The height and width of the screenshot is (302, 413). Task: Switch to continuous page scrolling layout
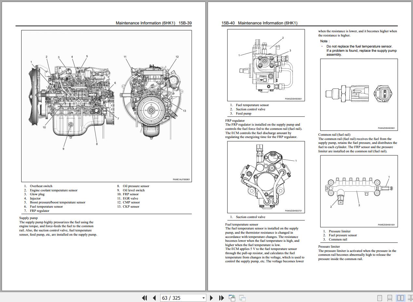pos(390,298)
